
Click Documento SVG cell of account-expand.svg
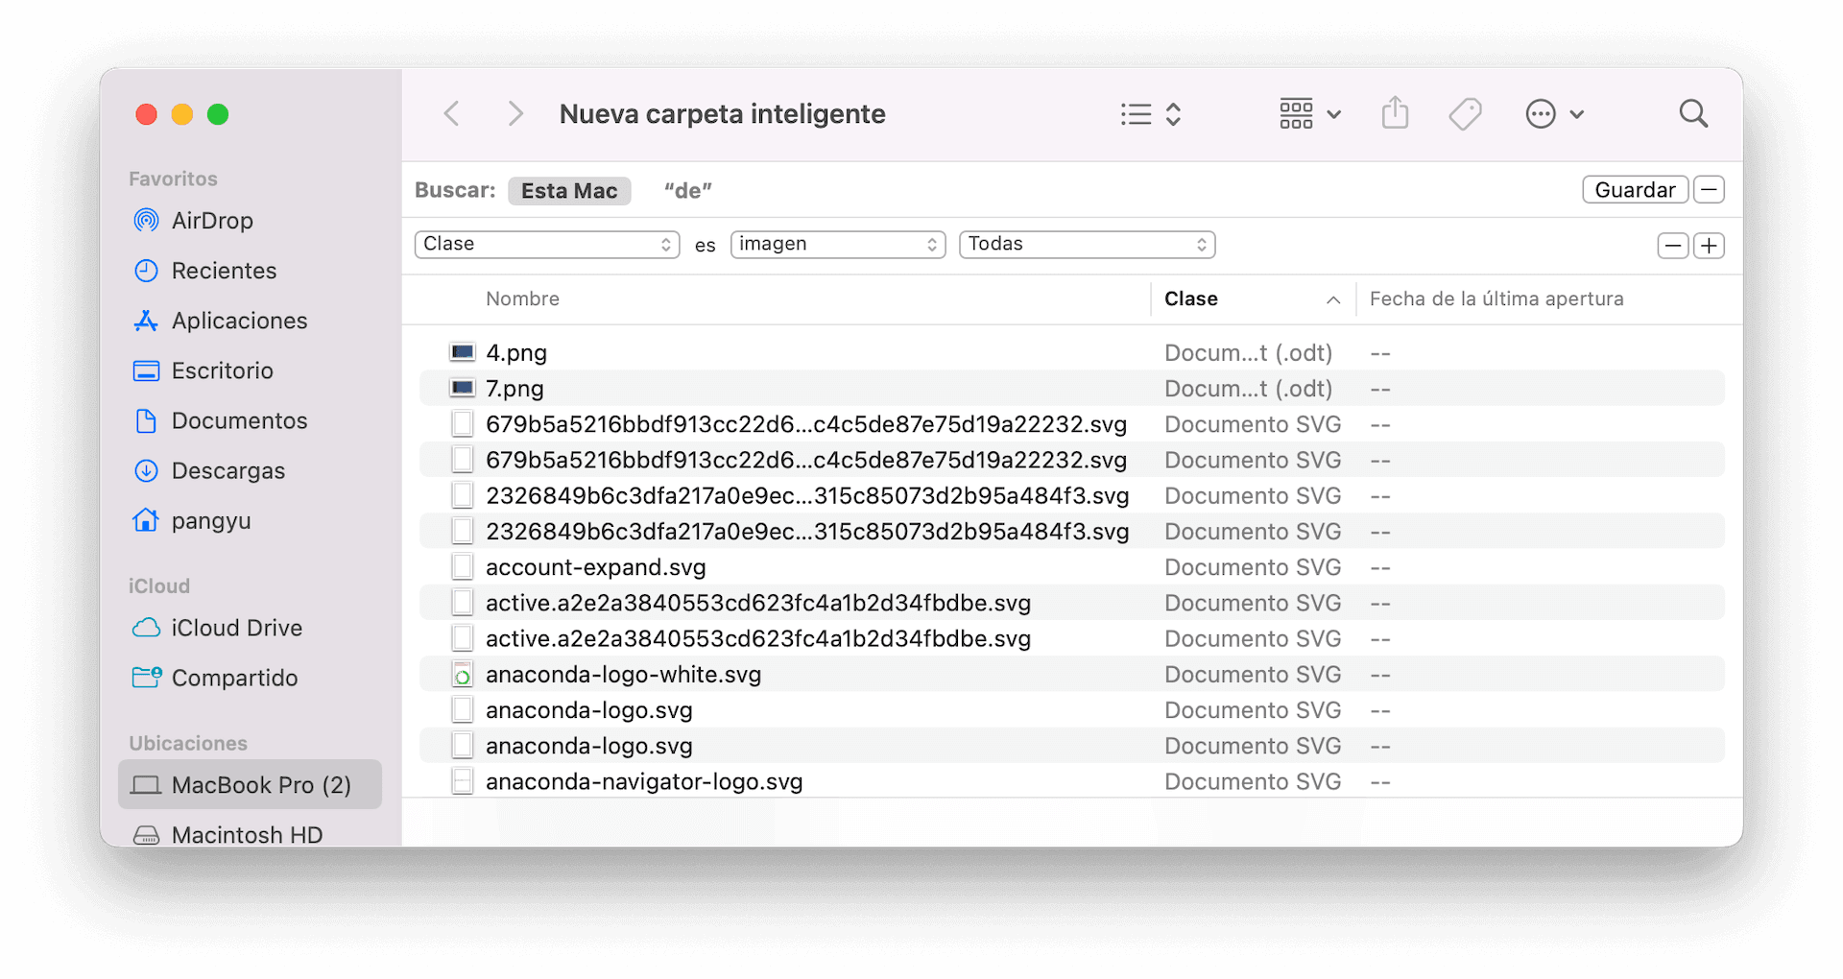click(x=1253, y=567)
